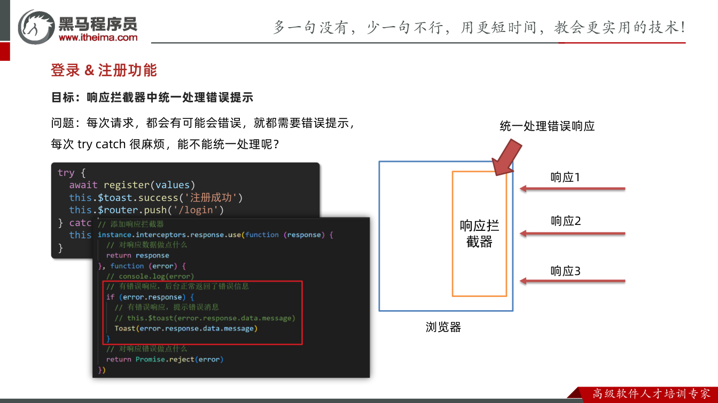Click the comment // 有错误响应,后台正常返回了错误信息

(177, 286)
